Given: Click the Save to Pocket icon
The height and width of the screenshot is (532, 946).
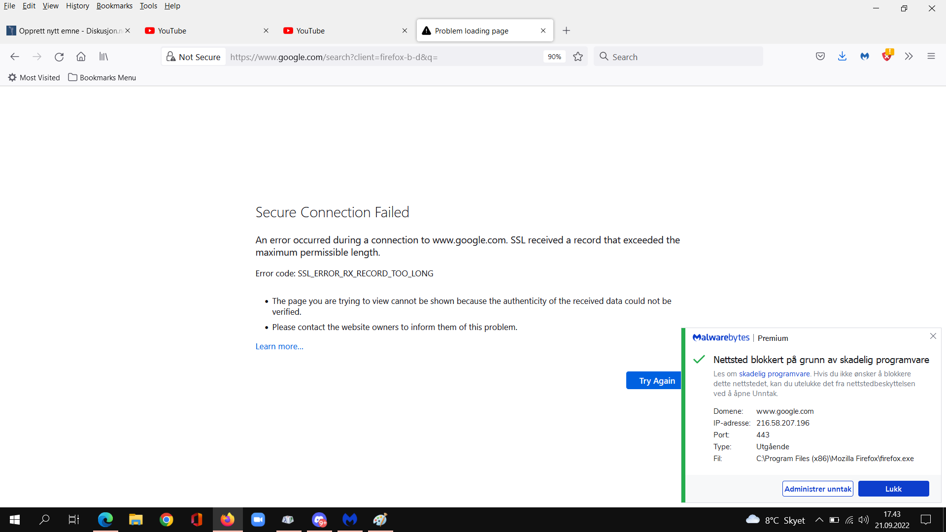Looking at the screenshot, I should coord(820,57).
